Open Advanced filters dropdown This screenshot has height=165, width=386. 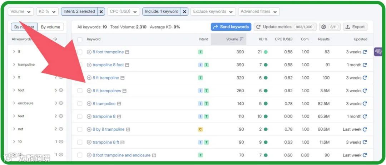259,11
